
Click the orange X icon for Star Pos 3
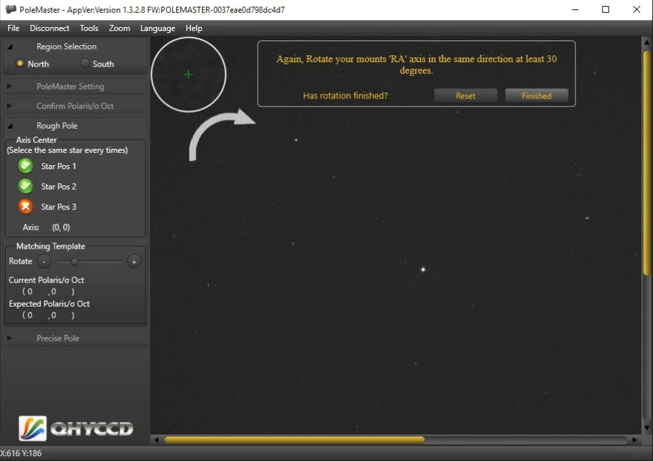[x=26, y=206]
